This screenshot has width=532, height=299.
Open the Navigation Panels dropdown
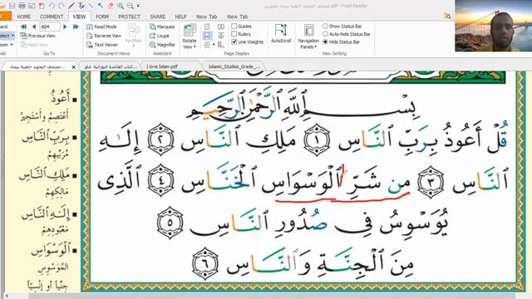tap(308, 37)
